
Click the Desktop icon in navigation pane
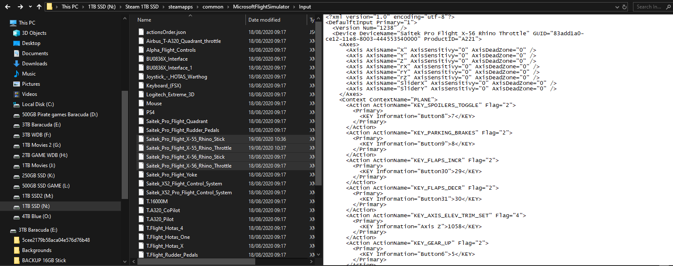click(17, 43)
